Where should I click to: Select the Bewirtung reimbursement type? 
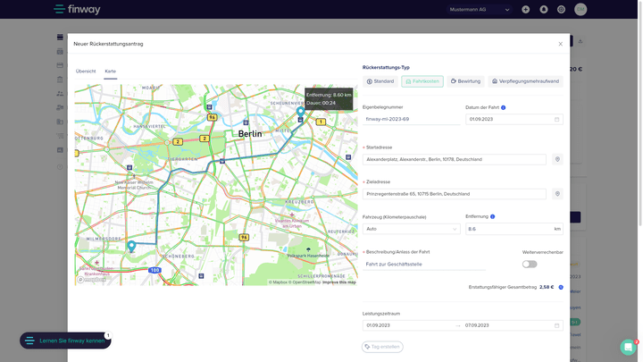pyautogui.click(x=465, y=81)
